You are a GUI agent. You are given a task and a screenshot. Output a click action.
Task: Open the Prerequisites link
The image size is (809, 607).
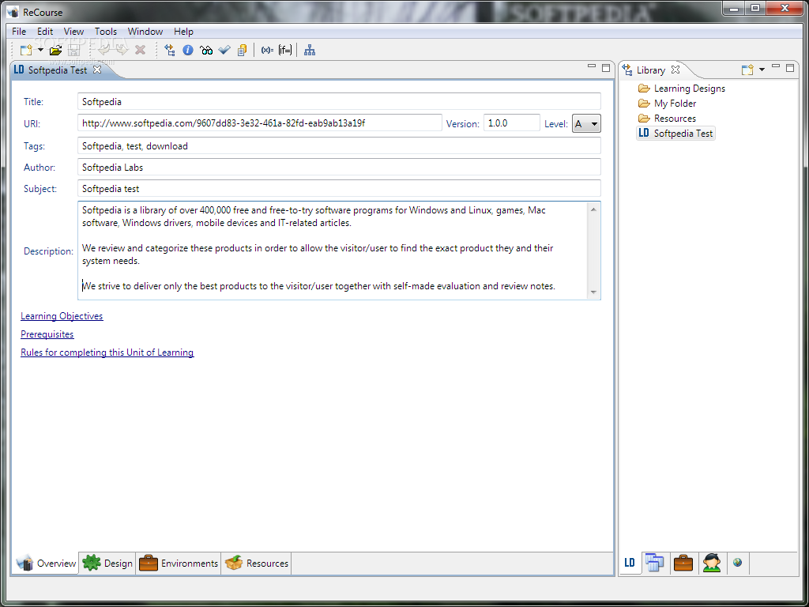click(47, 334)
